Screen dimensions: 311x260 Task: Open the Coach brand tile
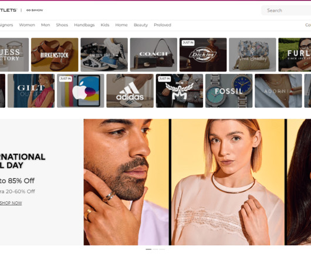coord(154,55)
